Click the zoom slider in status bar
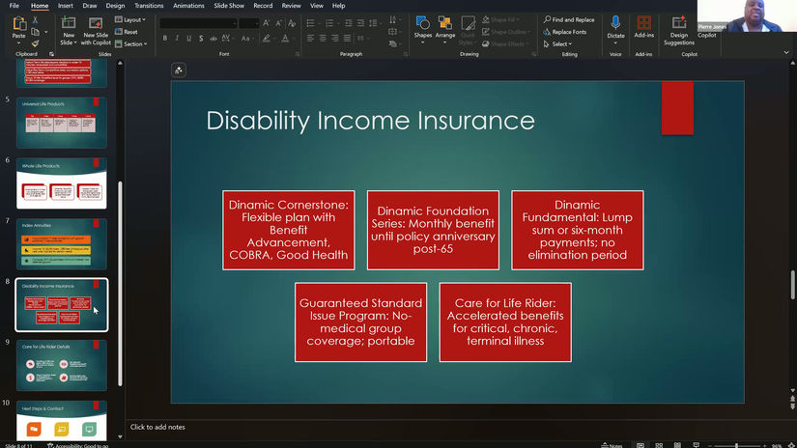 737,445
